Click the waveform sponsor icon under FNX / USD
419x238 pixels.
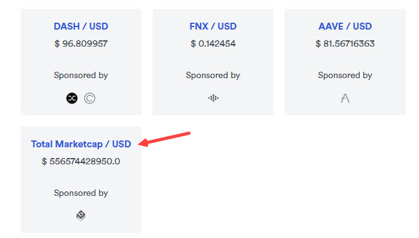tap(213, 98)
